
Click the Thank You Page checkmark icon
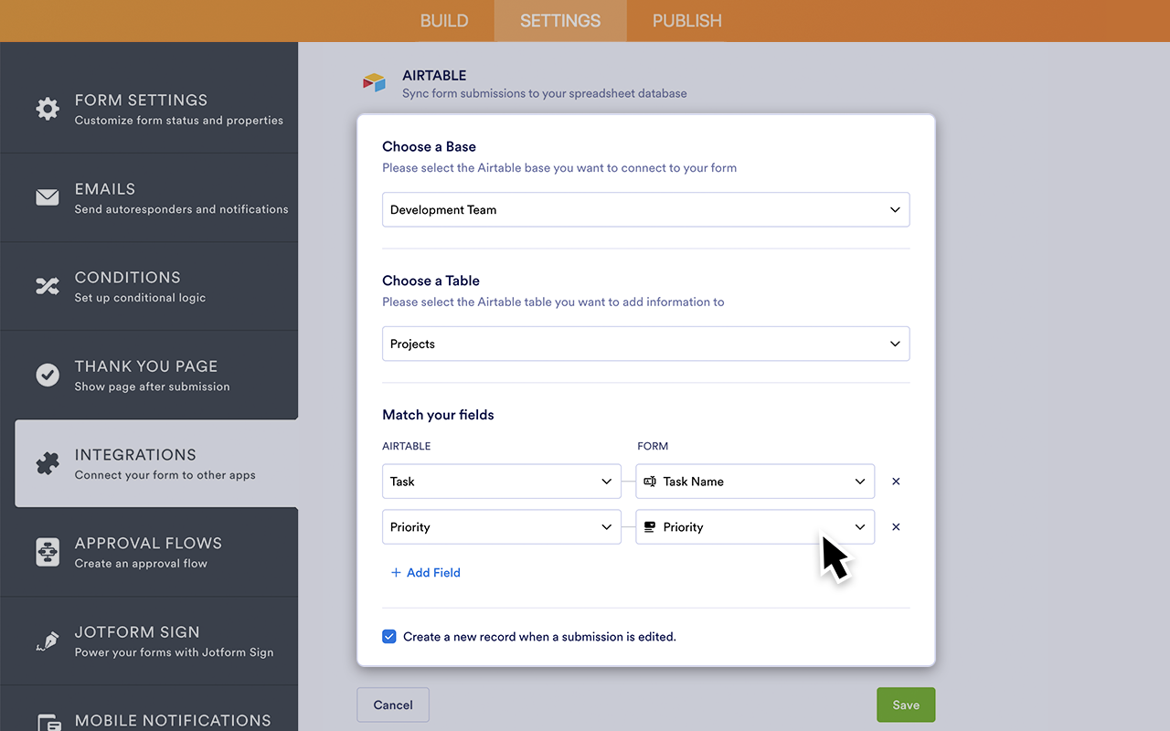point(48,375)
